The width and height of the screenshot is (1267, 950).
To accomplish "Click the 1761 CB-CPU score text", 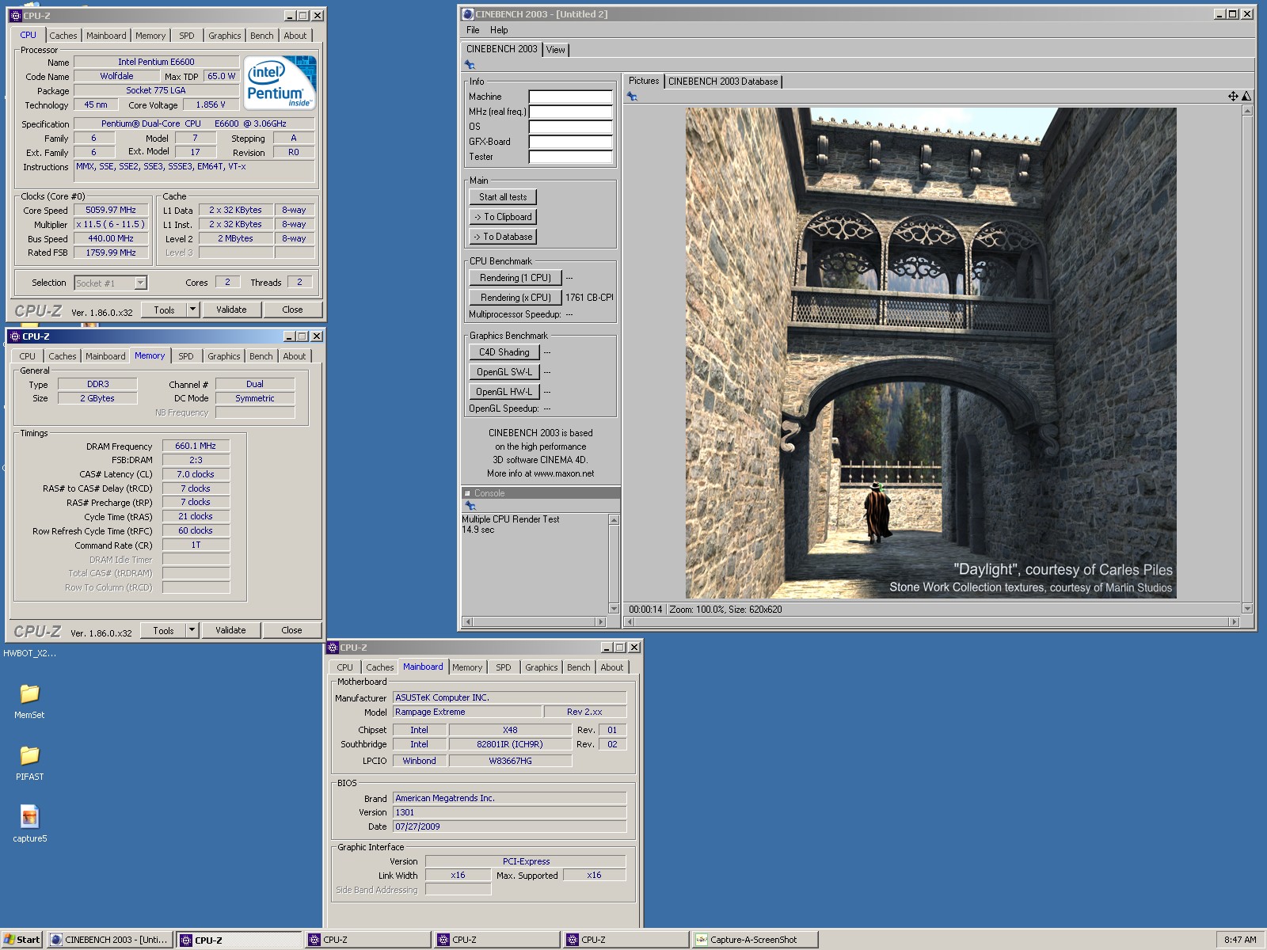I will [x=589, y=298].
